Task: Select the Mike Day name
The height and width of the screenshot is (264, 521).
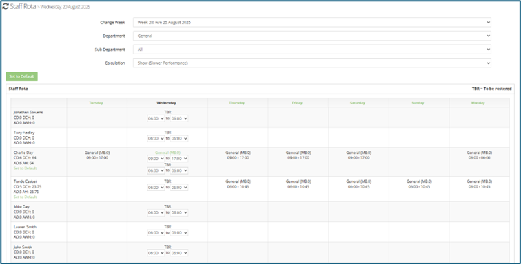Action: 21,207
